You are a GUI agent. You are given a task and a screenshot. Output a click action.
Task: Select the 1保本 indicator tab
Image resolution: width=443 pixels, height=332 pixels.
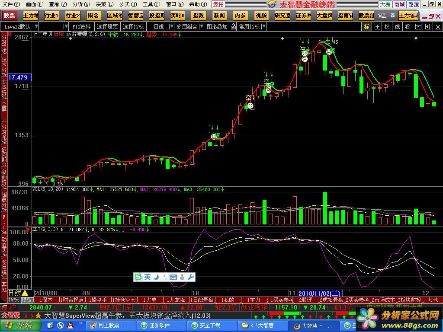coord(46,300)
